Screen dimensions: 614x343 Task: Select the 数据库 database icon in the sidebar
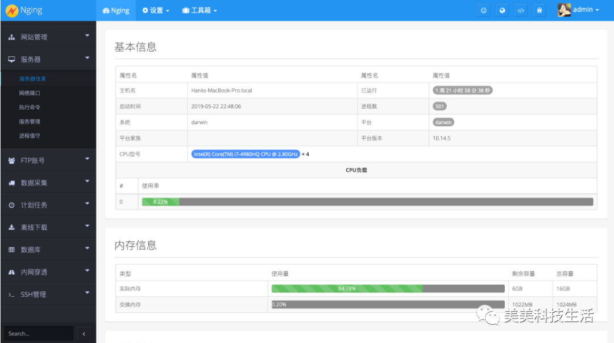pos(13,249)
